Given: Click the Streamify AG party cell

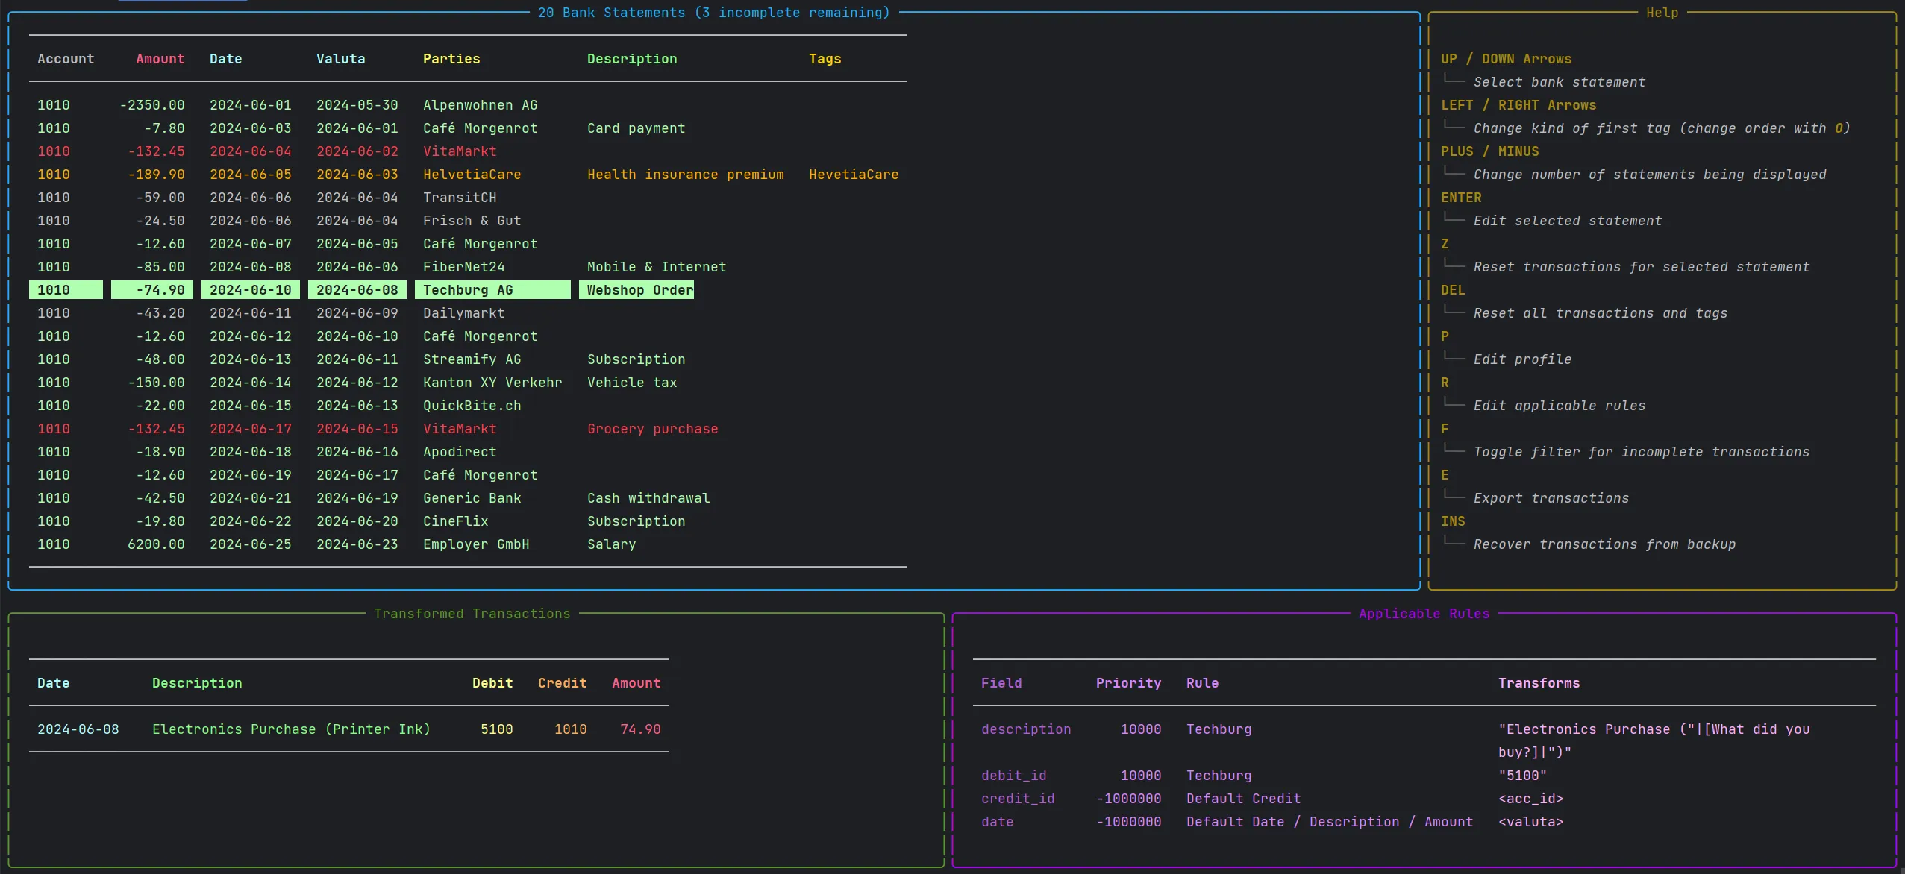Looking at the screenshot, I should 472,359.
